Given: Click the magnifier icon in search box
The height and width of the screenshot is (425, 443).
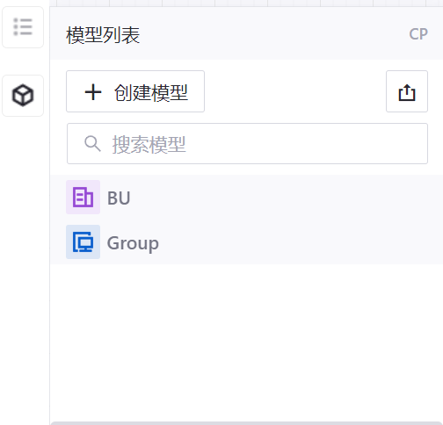Looking at the screenshot, I should pos(92,143).
